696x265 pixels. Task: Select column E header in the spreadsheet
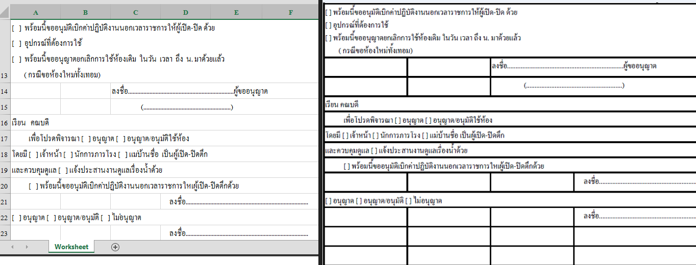pyautogui.click(x=237, y=12)
